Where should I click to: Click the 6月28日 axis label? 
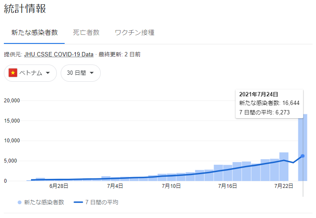coord(59,186)
